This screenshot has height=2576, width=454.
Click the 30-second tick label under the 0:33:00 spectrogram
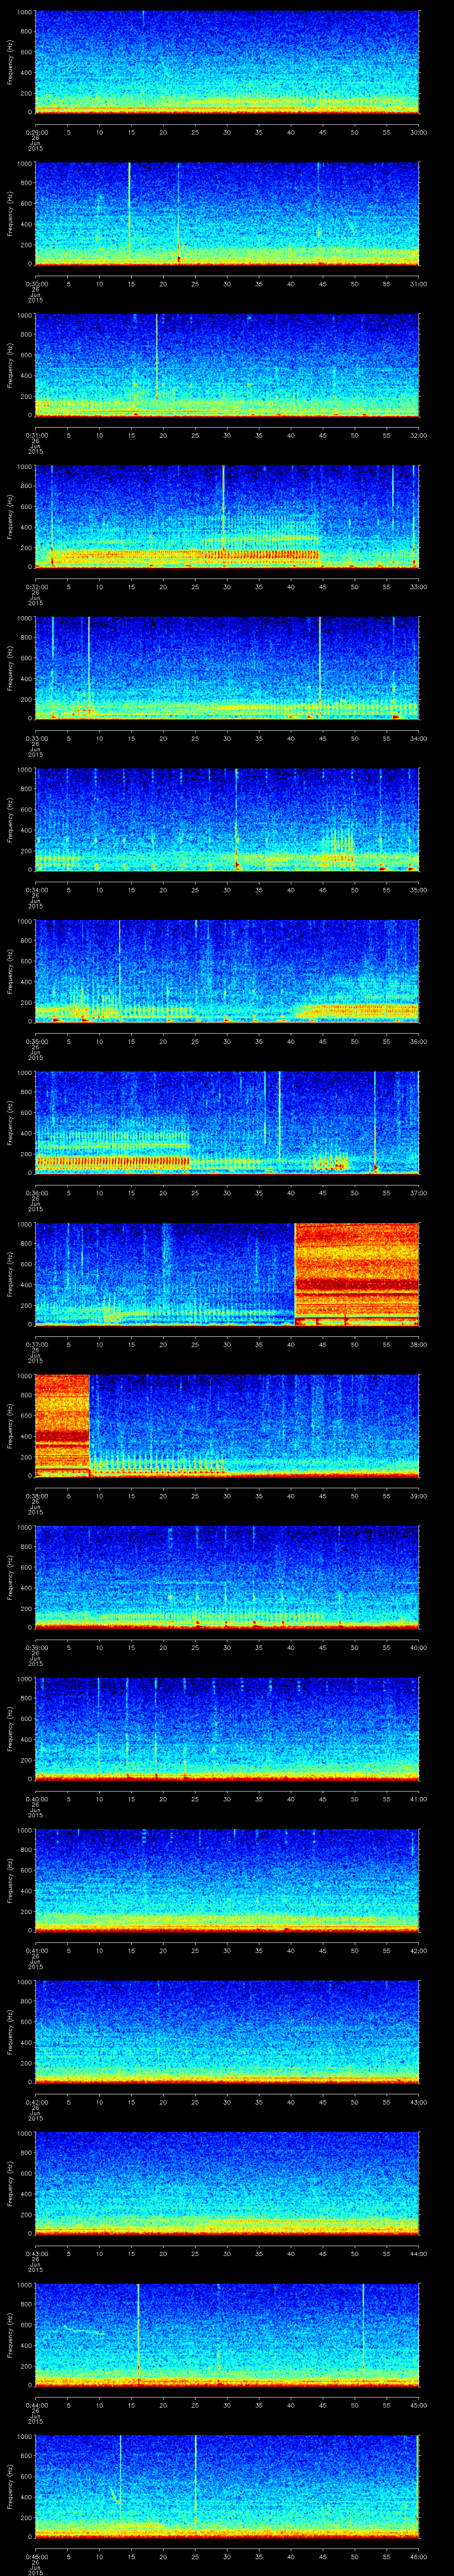[x=227, y=738]
